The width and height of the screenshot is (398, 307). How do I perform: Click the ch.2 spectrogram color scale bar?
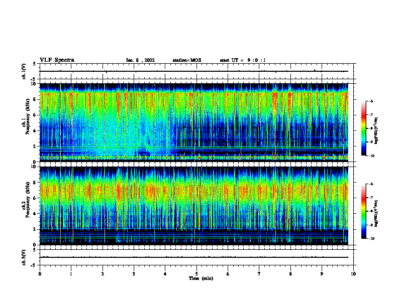pyautogui.click(x=363, y=211)
